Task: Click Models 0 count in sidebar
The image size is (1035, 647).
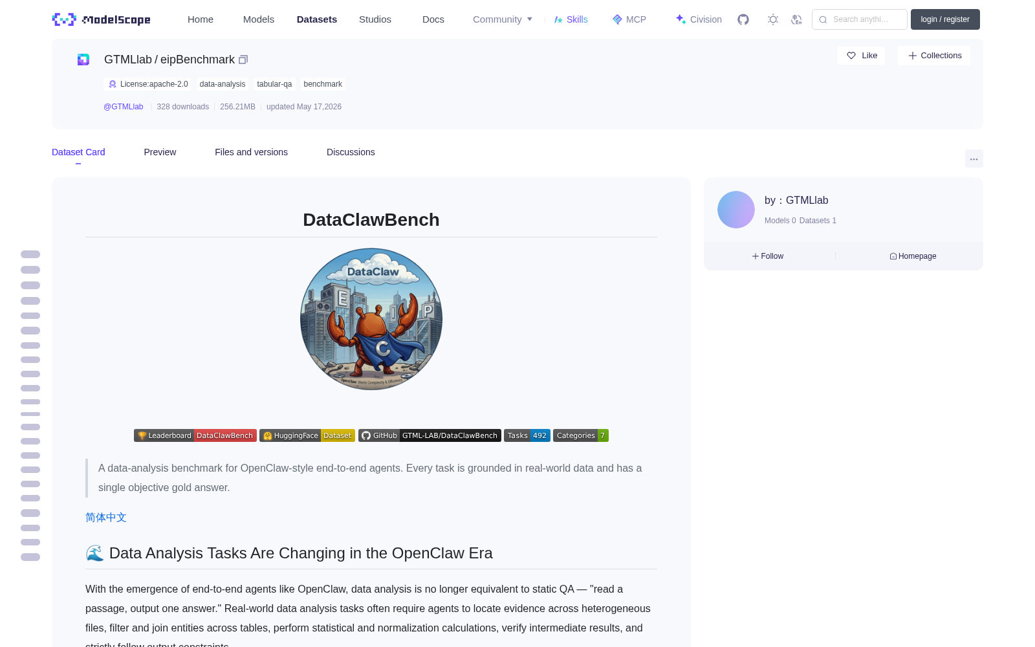Action: point(780,221)
